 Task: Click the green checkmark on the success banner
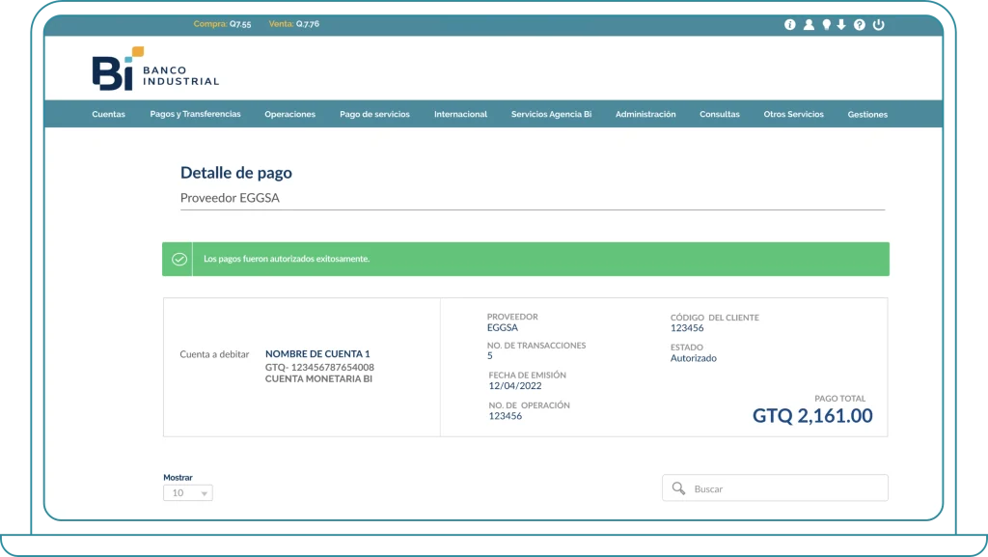coord(179,259)
